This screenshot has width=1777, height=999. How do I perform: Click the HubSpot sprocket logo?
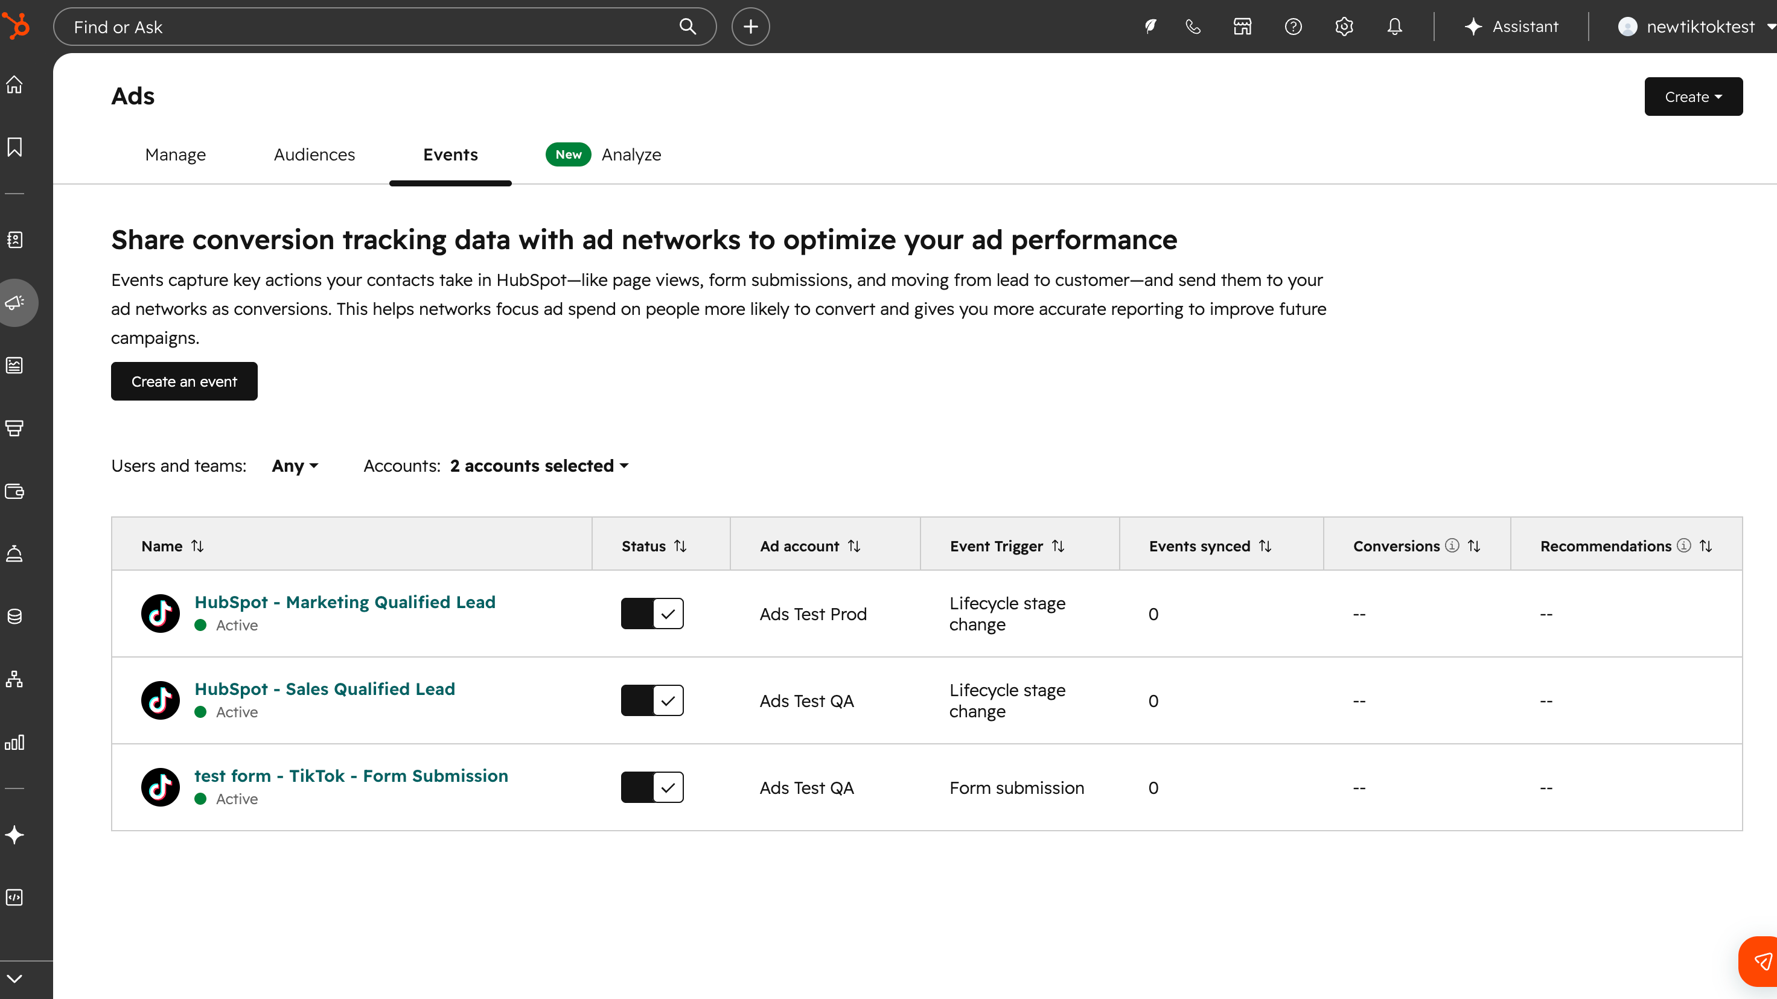(16, 26)
